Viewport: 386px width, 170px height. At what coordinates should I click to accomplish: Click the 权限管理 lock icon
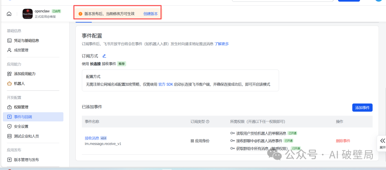click(9, 107)
